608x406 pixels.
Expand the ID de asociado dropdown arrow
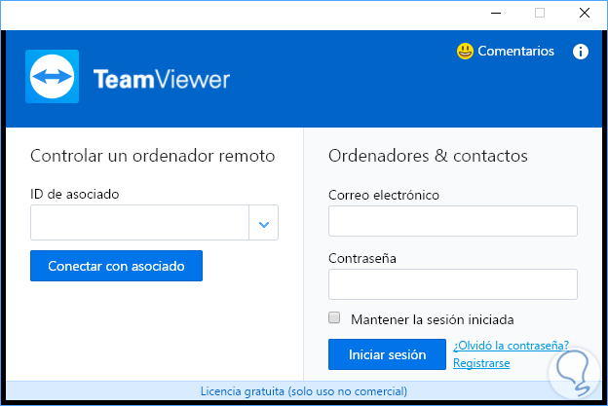pyautogui.click(x=264, y=223)
